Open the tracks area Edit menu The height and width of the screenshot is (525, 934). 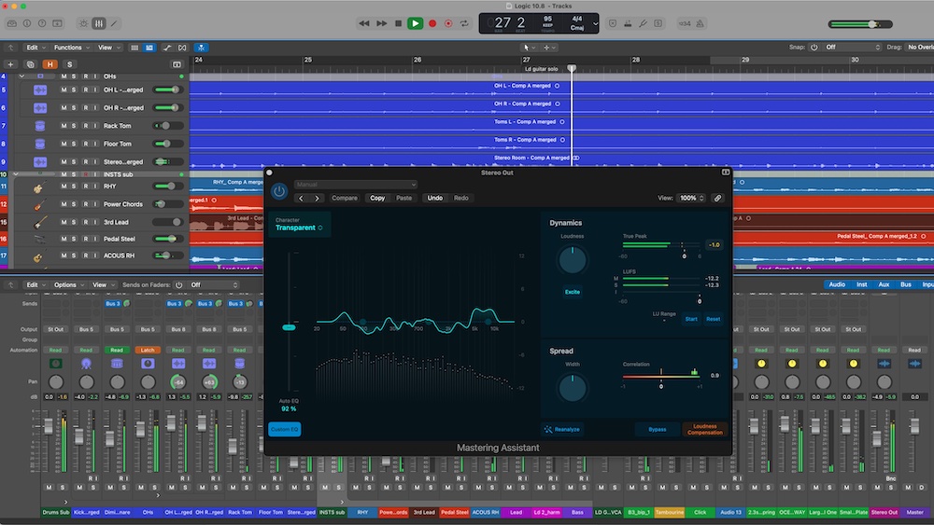click(35, 48)
